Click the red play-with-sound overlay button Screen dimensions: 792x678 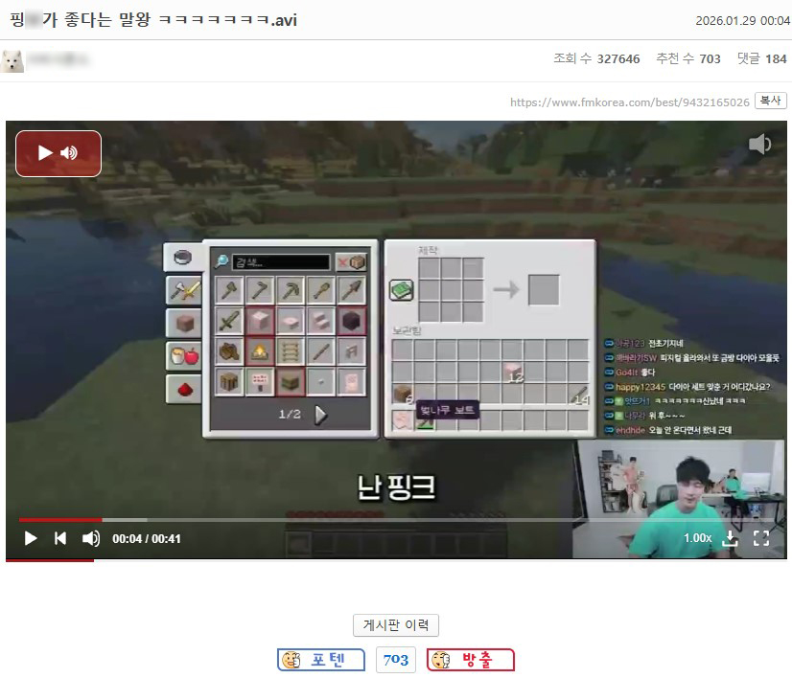click(x=58, y=153)
